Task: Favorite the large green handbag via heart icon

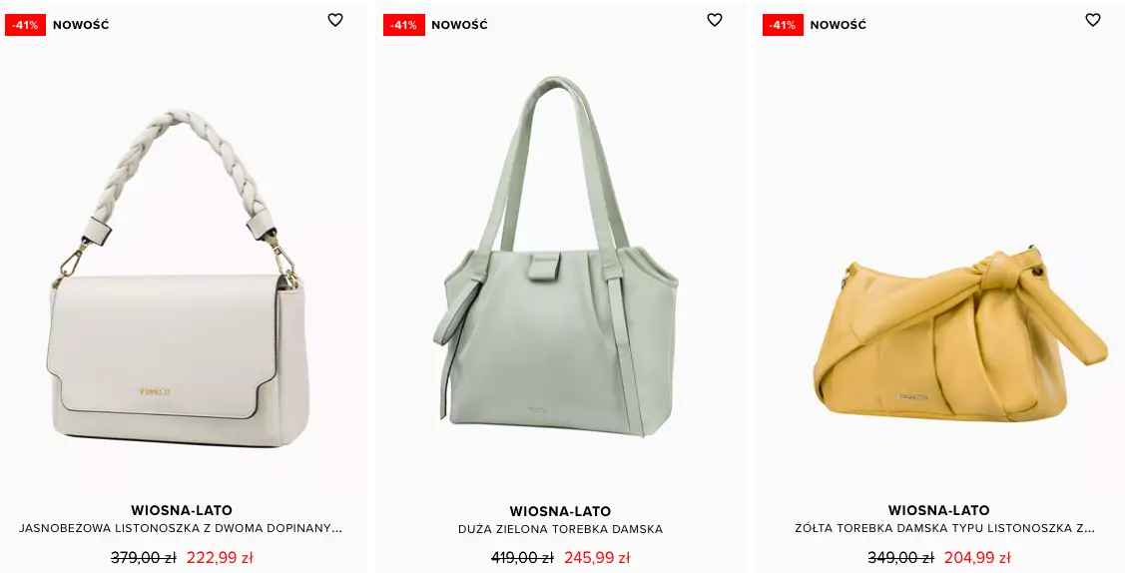Action: (715, 20)
